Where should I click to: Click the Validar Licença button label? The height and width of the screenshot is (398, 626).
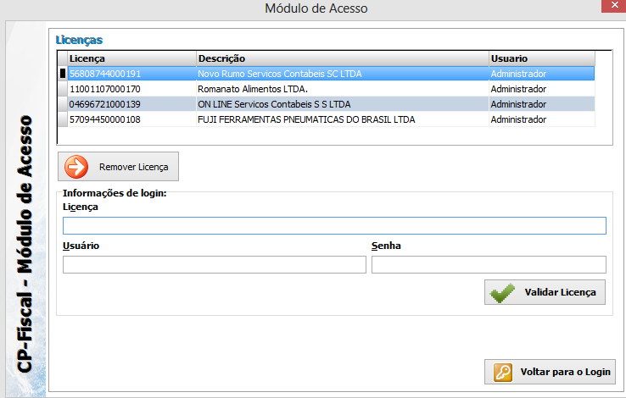[560, 292]
